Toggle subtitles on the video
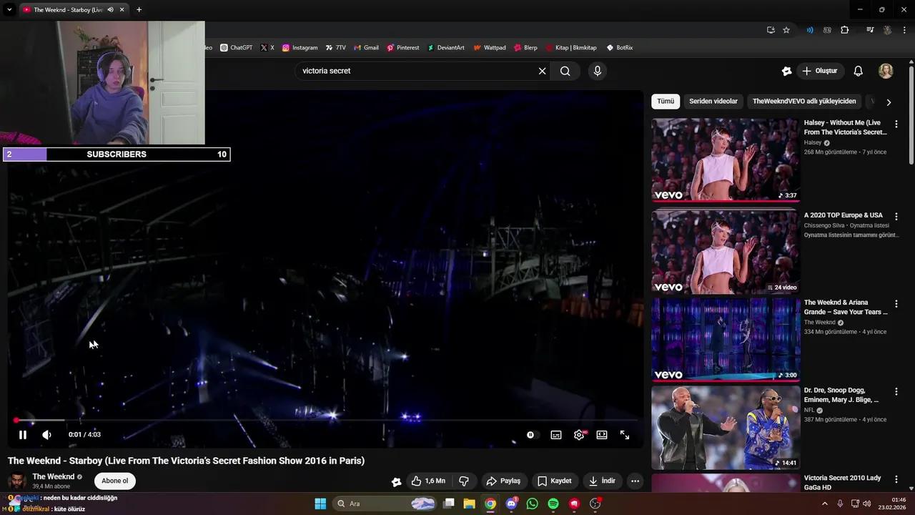The height and width of the screenshot is (515, 915). [555, 435]
